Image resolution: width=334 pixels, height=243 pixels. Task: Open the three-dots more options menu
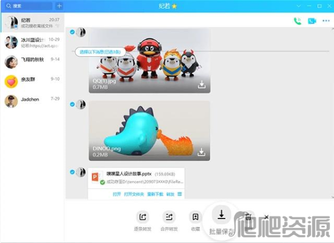[326, 21]
